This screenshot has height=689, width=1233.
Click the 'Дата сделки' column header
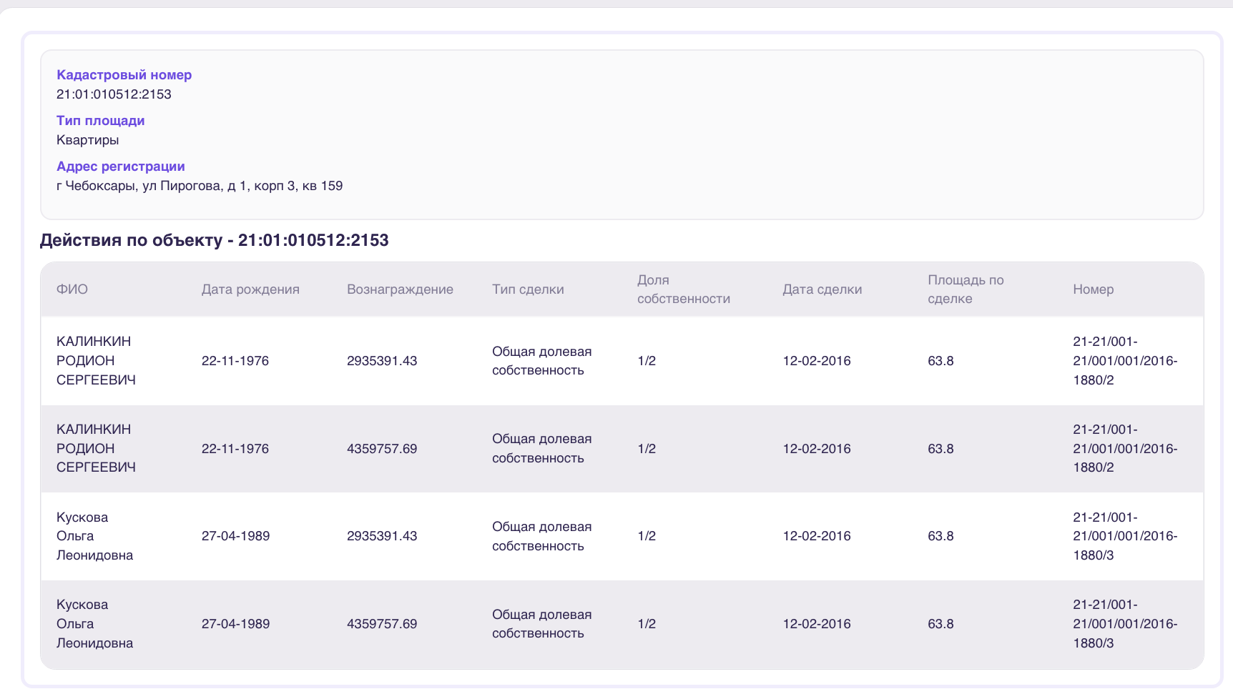pos(822,289)
